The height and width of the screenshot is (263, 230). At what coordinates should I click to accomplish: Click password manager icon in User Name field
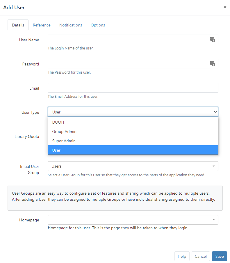(212, 40)
